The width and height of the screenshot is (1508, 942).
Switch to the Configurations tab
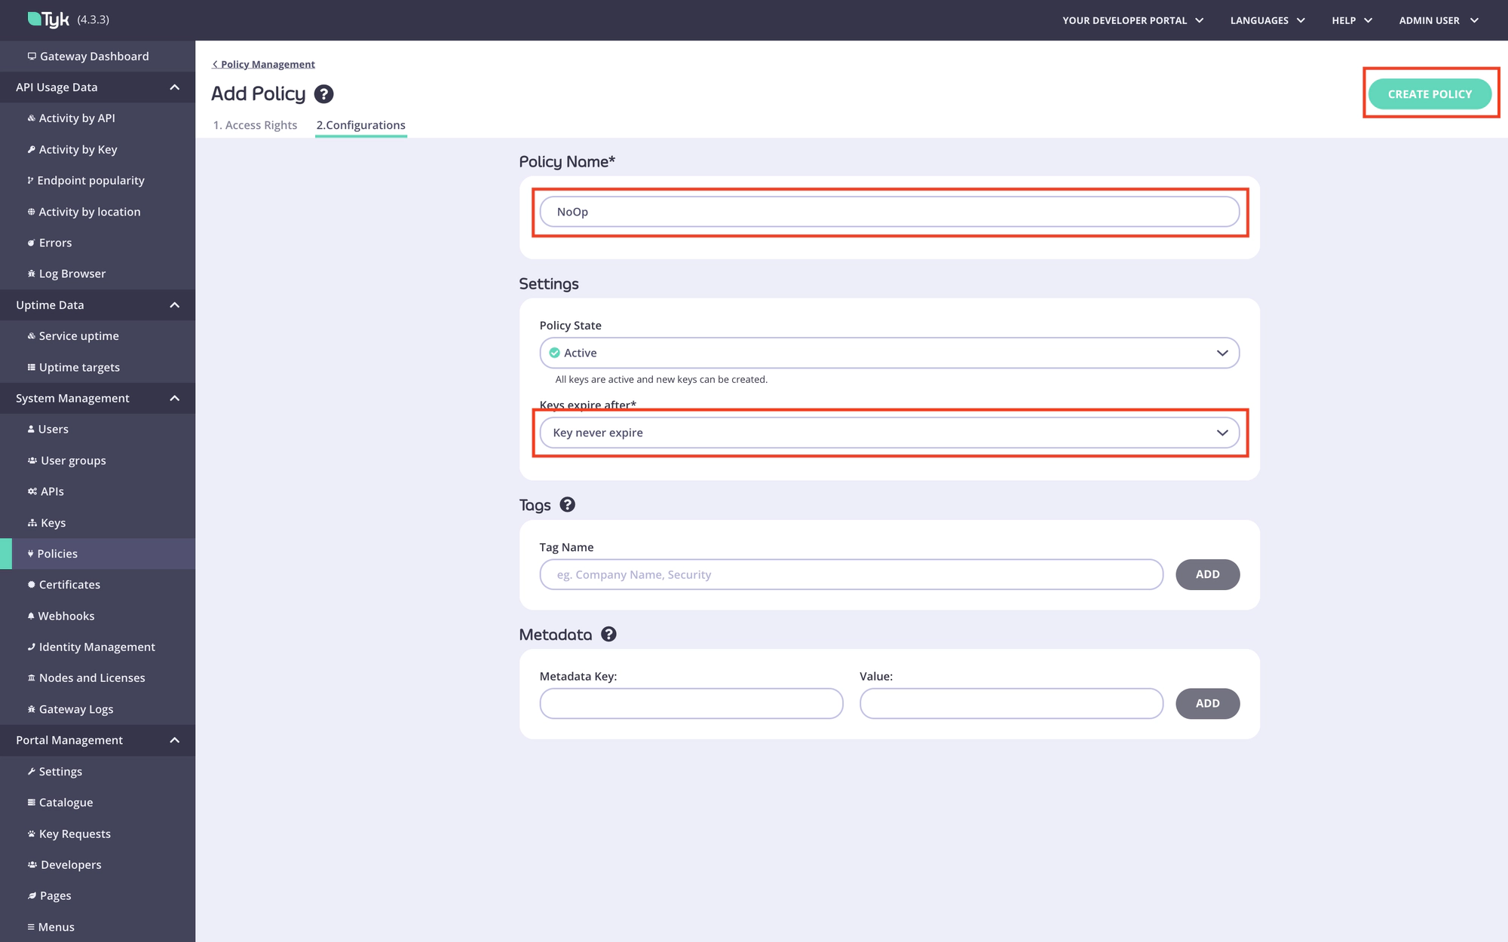[x=360, y=124]
